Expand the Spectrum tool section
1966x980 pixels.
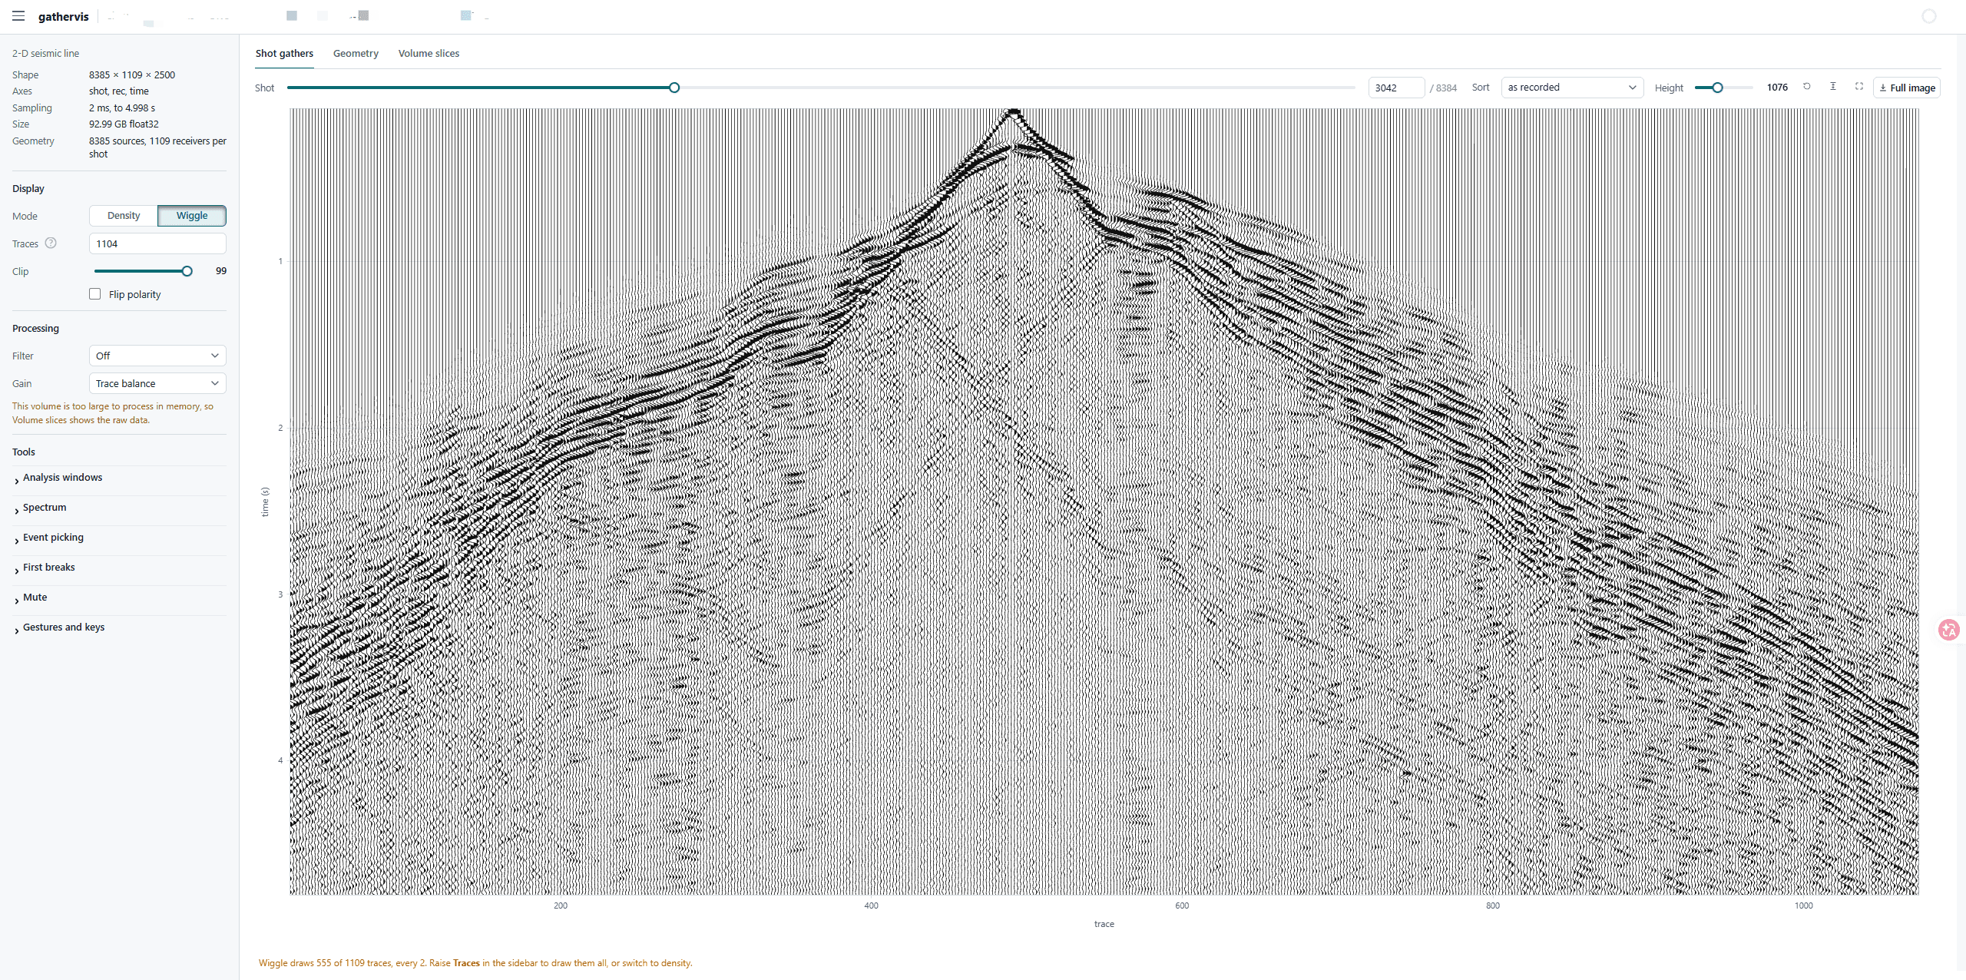point(119,508)
